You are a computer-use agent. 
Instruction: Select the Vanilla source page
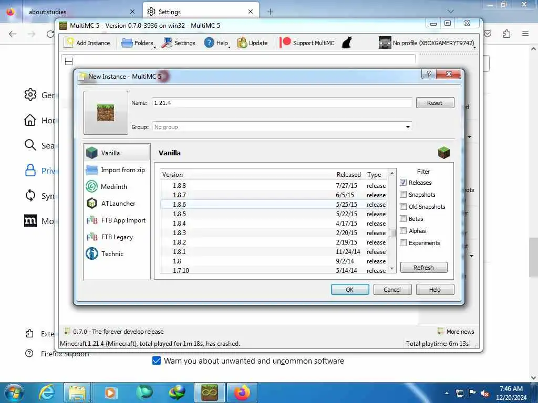[117, 153]
